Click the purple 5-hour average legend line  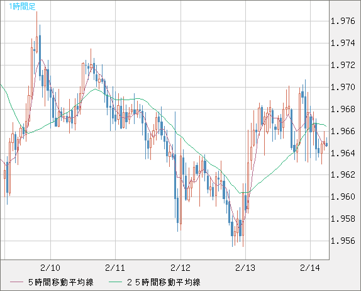pos(17,282)
